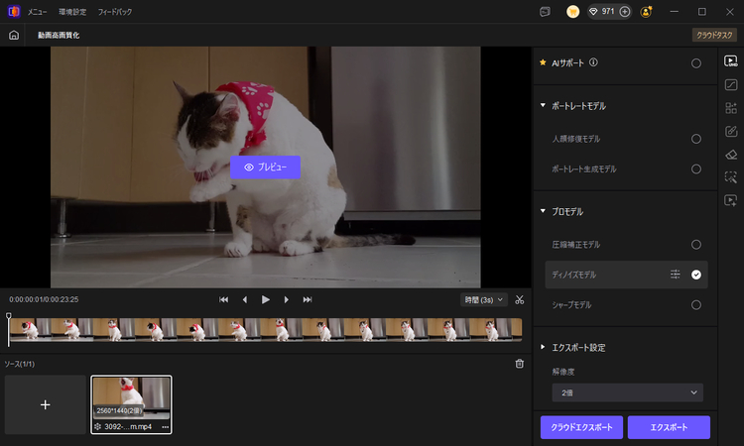Image resolution: width=744 pixels, height=446 pixels.
Task: Click the エクスポート button
Action: click(x=669, y=427)
